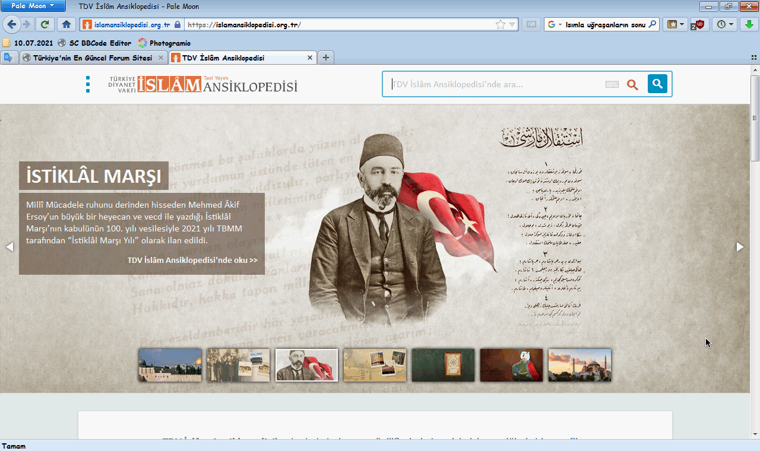Close the Türkiye'nin En Güncel Forum tab
The height and width of the screenshot is (451, 760).
coord(161,58)
